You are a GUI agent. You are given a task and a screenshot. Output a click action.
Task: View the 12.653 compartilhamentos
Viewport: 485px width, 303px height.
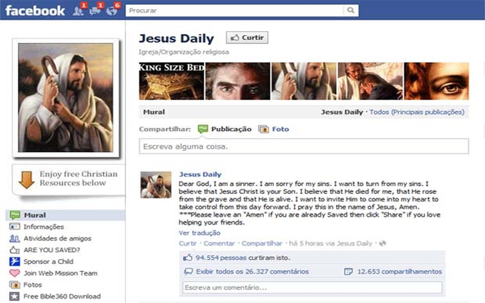click(400, 272)
